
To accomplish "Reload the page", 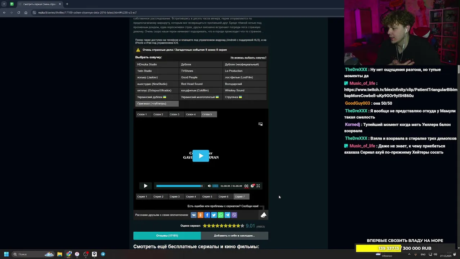I will pos(19,13).
